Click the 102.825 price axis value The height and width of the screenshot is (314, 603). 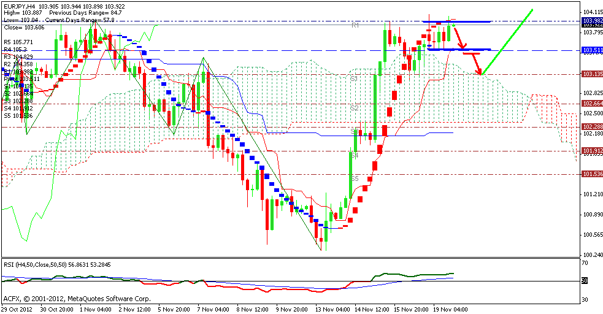(593, 93)
